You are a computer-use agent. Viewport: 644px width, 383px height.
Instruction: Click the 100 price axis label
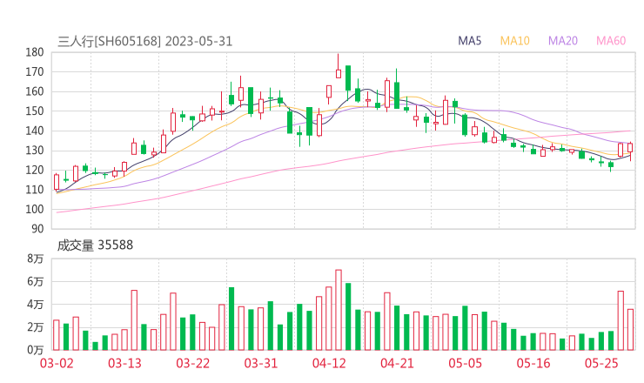(x=35, y=209)
